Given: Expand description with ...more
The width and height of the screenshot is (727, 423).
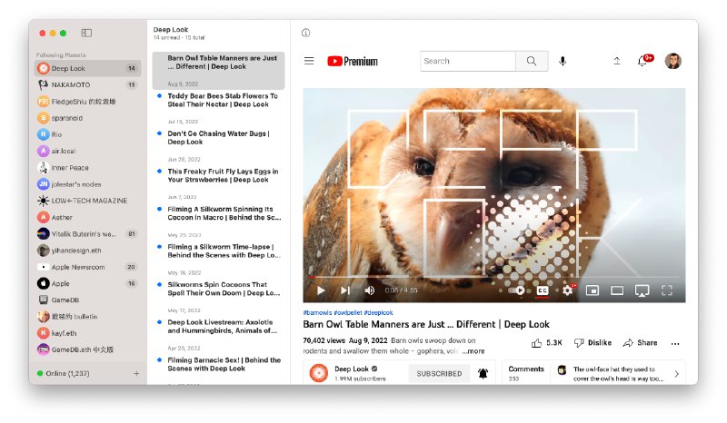Looking at the screenshot, I should [x=473, y=350].
